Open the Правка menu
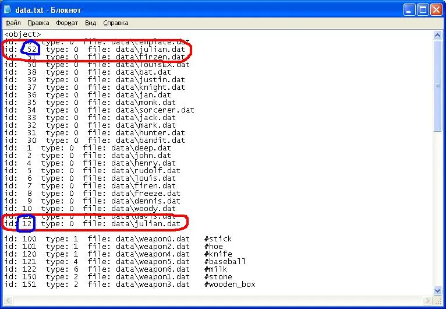 tap(38, 23)
